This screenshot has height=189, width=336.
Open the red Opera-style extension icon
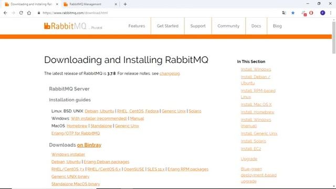pyautogui.click(x=311, y=13)
